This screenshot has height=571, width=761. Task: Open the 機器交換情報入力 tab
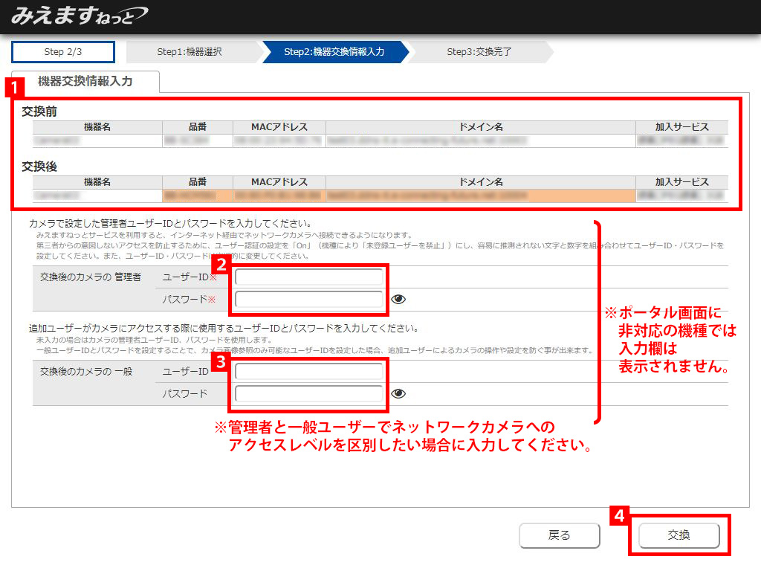(x=85, y=82)
